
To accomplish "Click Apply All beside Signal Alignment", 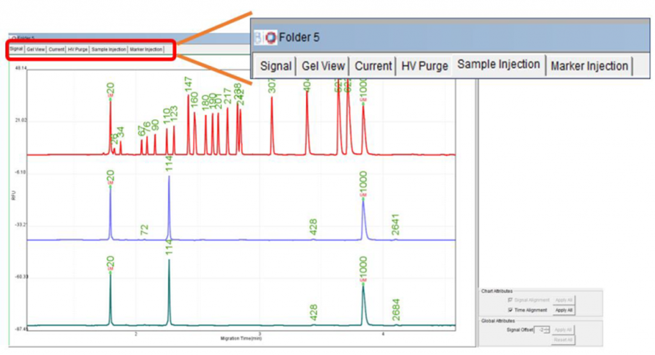I will point(563,299).
